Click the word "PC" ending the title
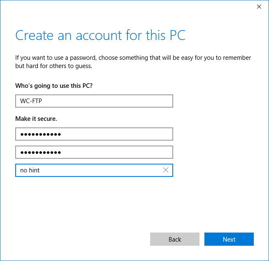269x261 pixels. [177, 35]
